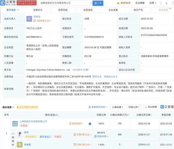The width and height of the screenshot is (174, 149).
Task: Open 关联2家企业 link for 龚俊
Action: [82, 135]
